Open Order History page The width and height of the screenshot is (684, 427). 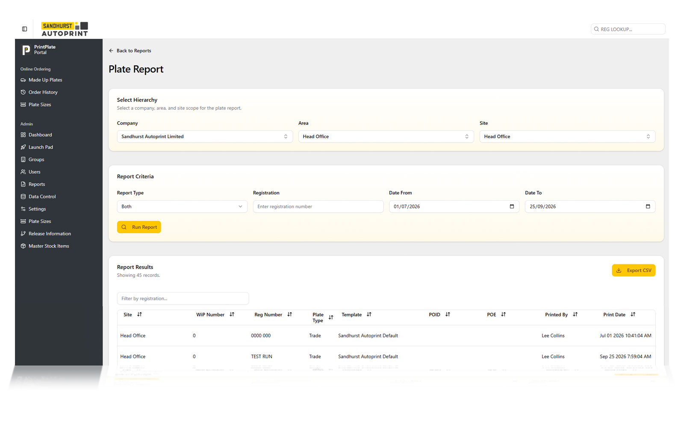click(x=43, y=92)
